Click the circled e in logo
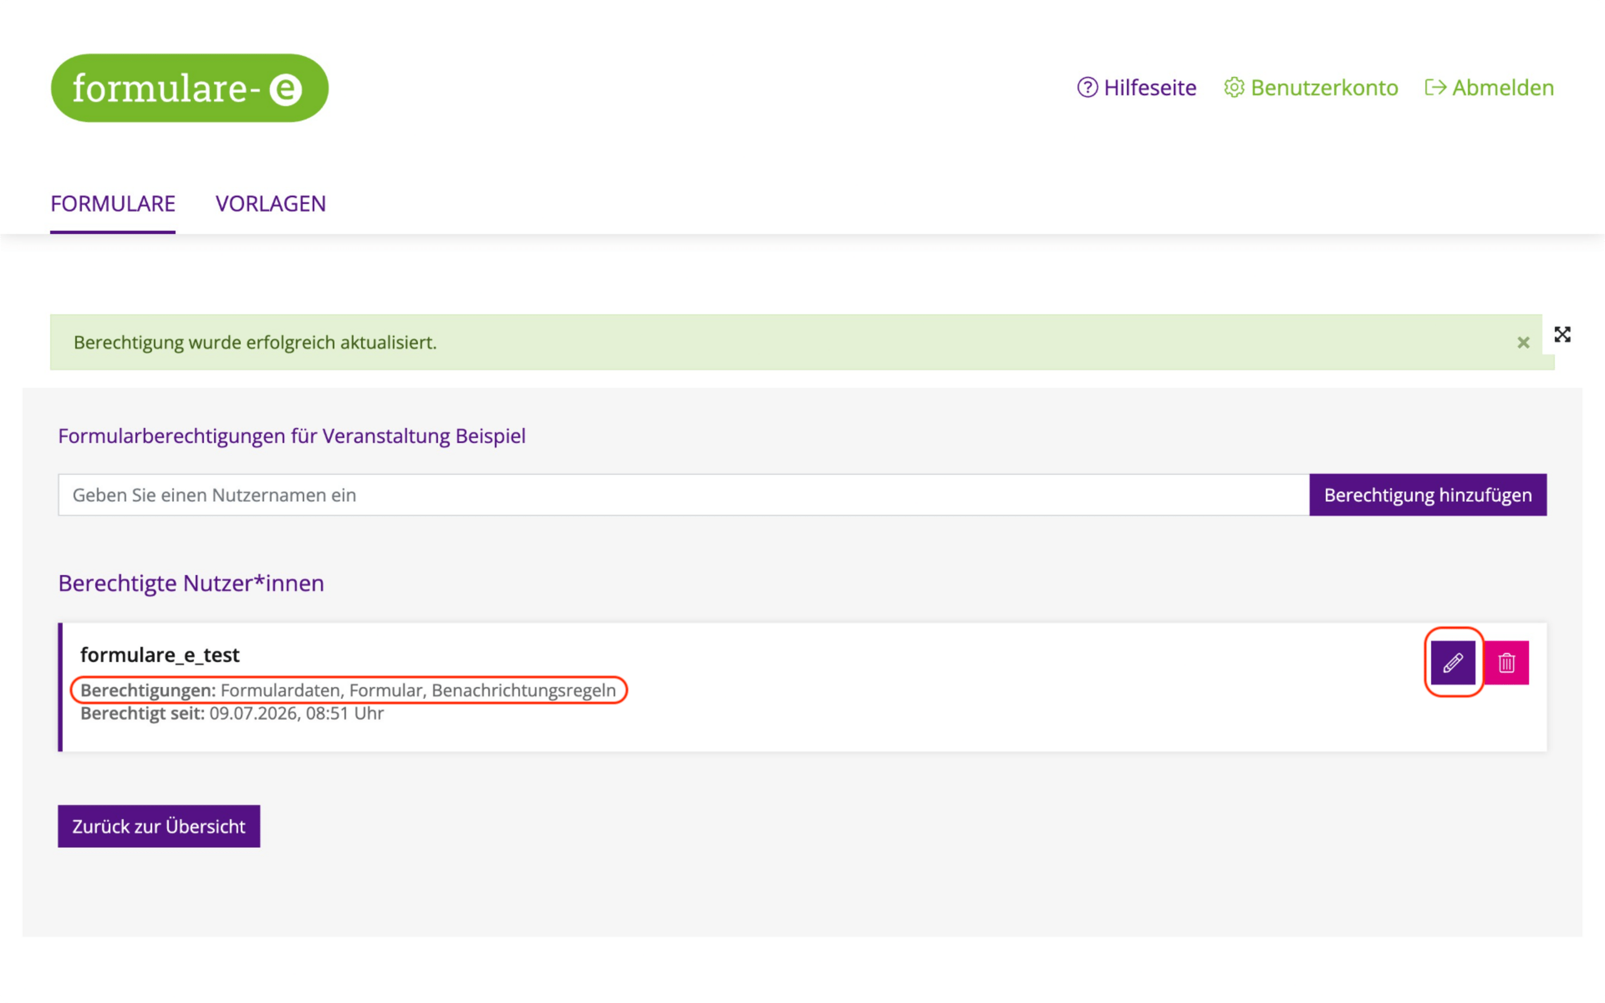Image resolution: width=1605 pixels, height=1003 pixels. click(286, 89)
